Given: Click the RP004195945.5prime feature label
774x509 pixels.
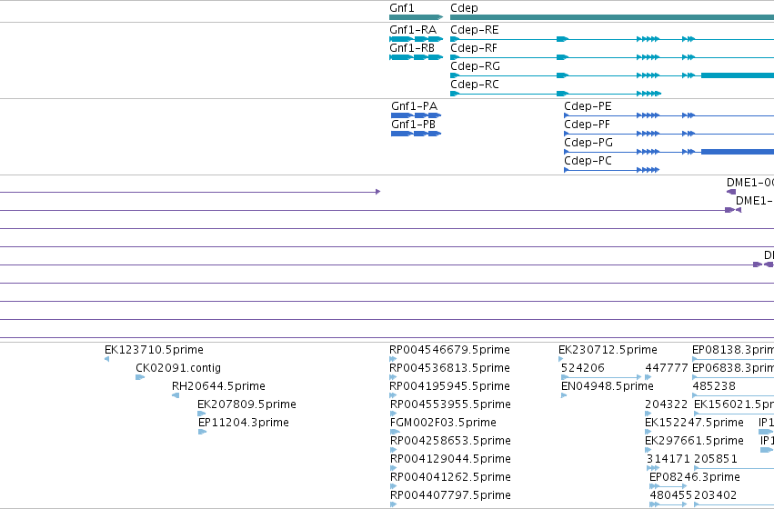Looking at the screenshot, I should coord(449,386).
